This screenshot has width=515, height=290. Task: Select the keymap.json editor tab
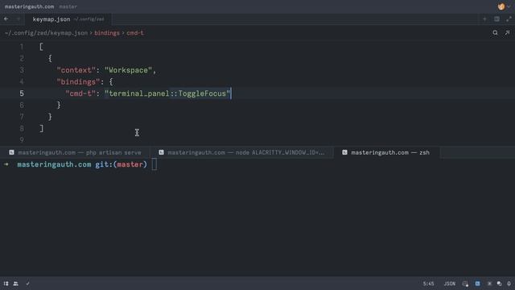pyautogui.click(x=68, y=19)
